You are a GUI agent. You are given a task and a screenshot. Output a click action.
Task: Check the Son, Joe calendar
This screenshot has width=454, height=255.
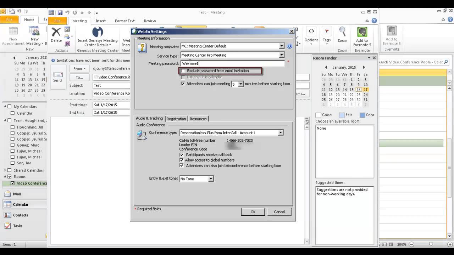[12, 163]
